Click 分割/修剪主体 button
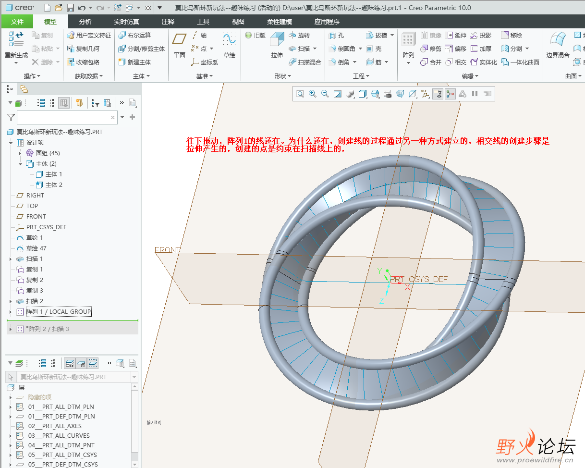This screenshot has width=585, height=468. 141,49
